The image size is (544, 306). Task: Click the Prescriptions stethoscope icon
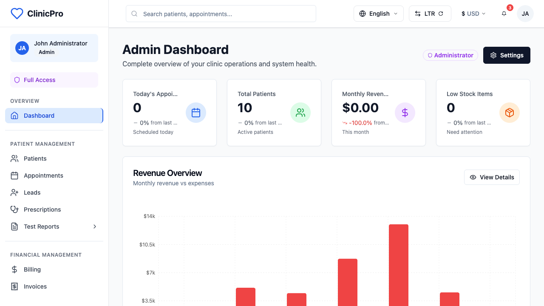14,210
